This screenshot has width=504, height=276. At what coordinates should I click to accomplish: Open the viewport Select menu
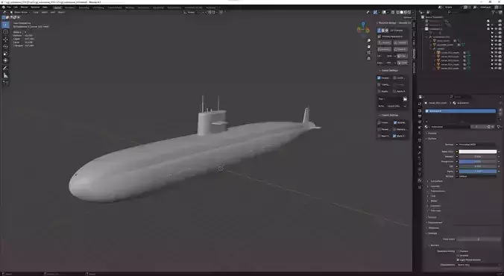click(44, 12)
